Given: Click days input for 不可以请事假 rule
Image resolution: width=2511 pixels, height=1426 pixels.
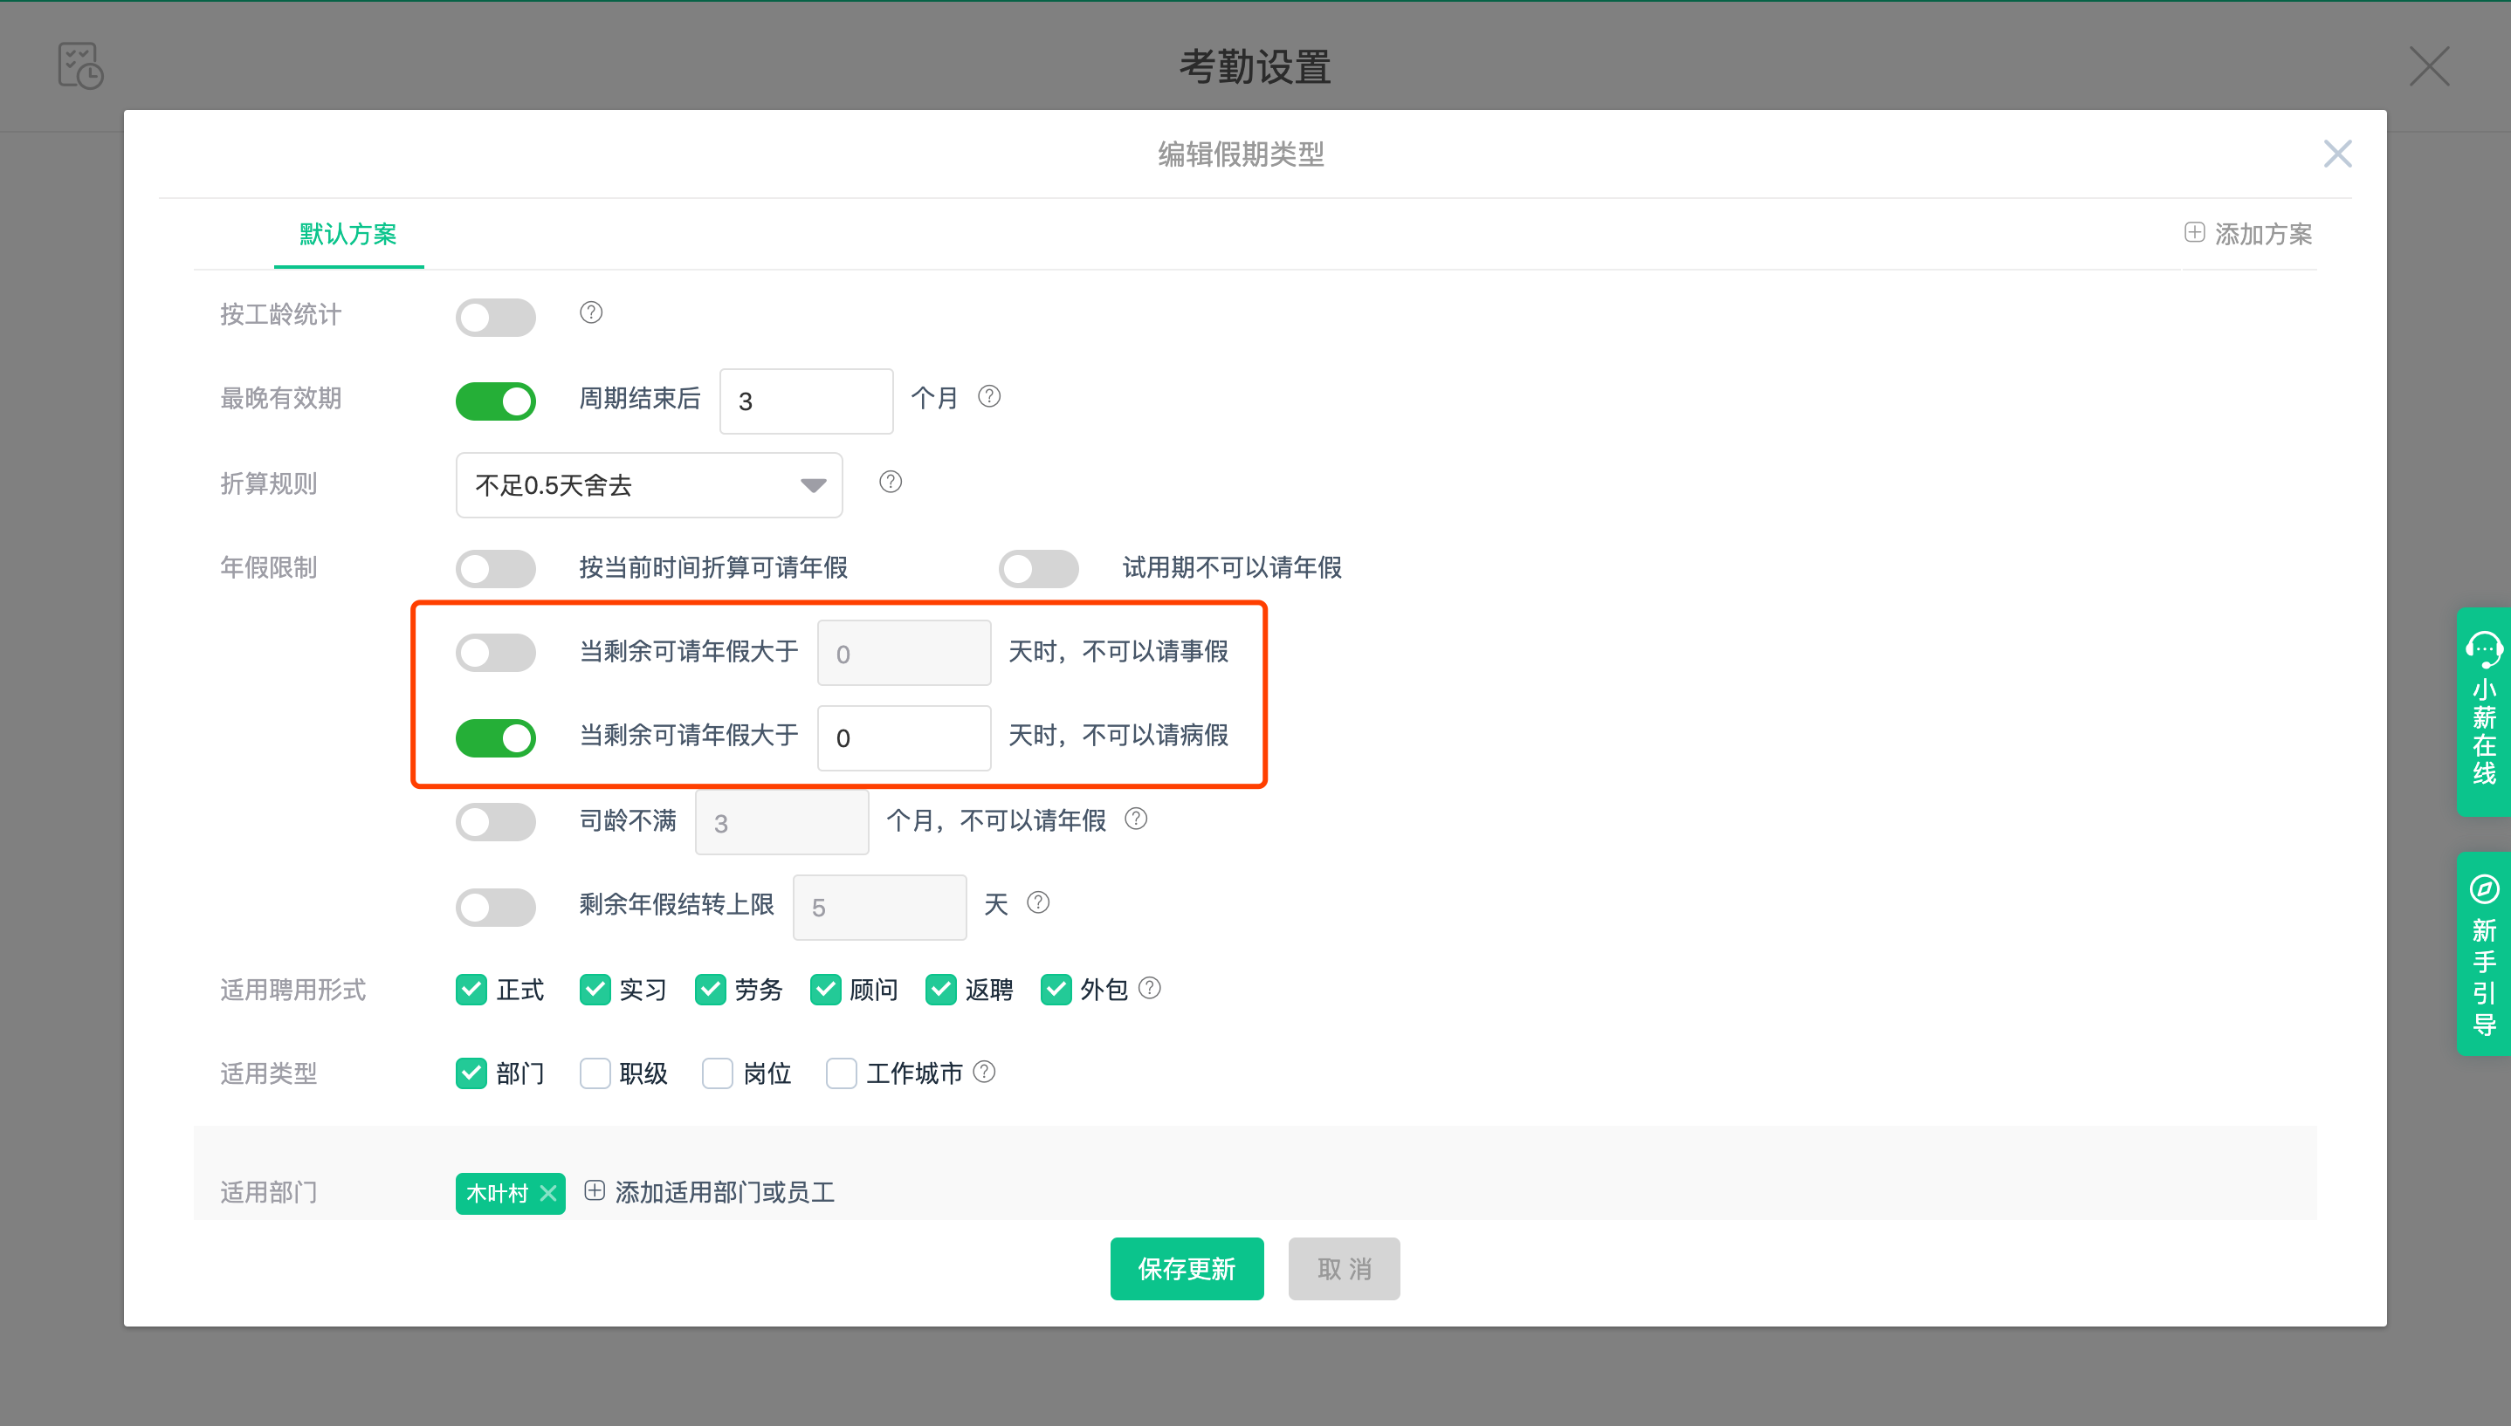Looking at the screenshot, I should click(x=905, y=654).
